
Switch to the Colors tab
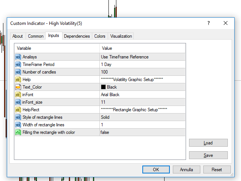(100, 36)
